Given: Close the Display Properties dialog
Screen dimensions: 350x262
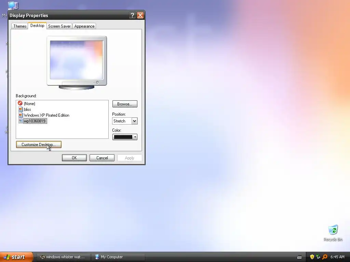Looking at the screenshot, I should (140, 15).
